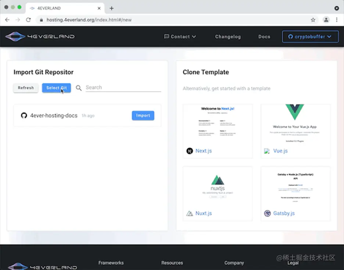Expand the Contact dropdown menu
The height and width of the screenshot is (270, 344).
[x=180, y=37]
